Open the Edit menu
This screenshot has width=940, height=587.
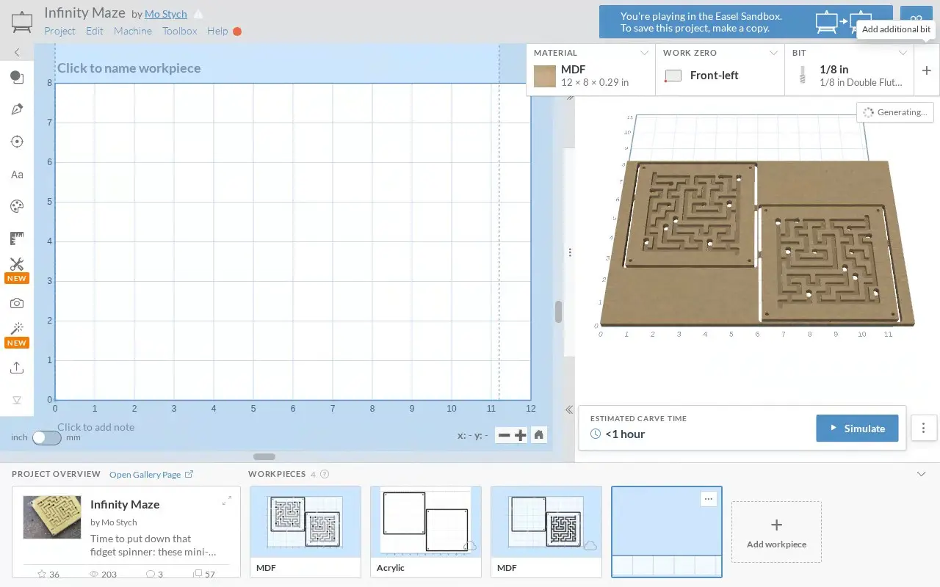(x=95, y=31)
